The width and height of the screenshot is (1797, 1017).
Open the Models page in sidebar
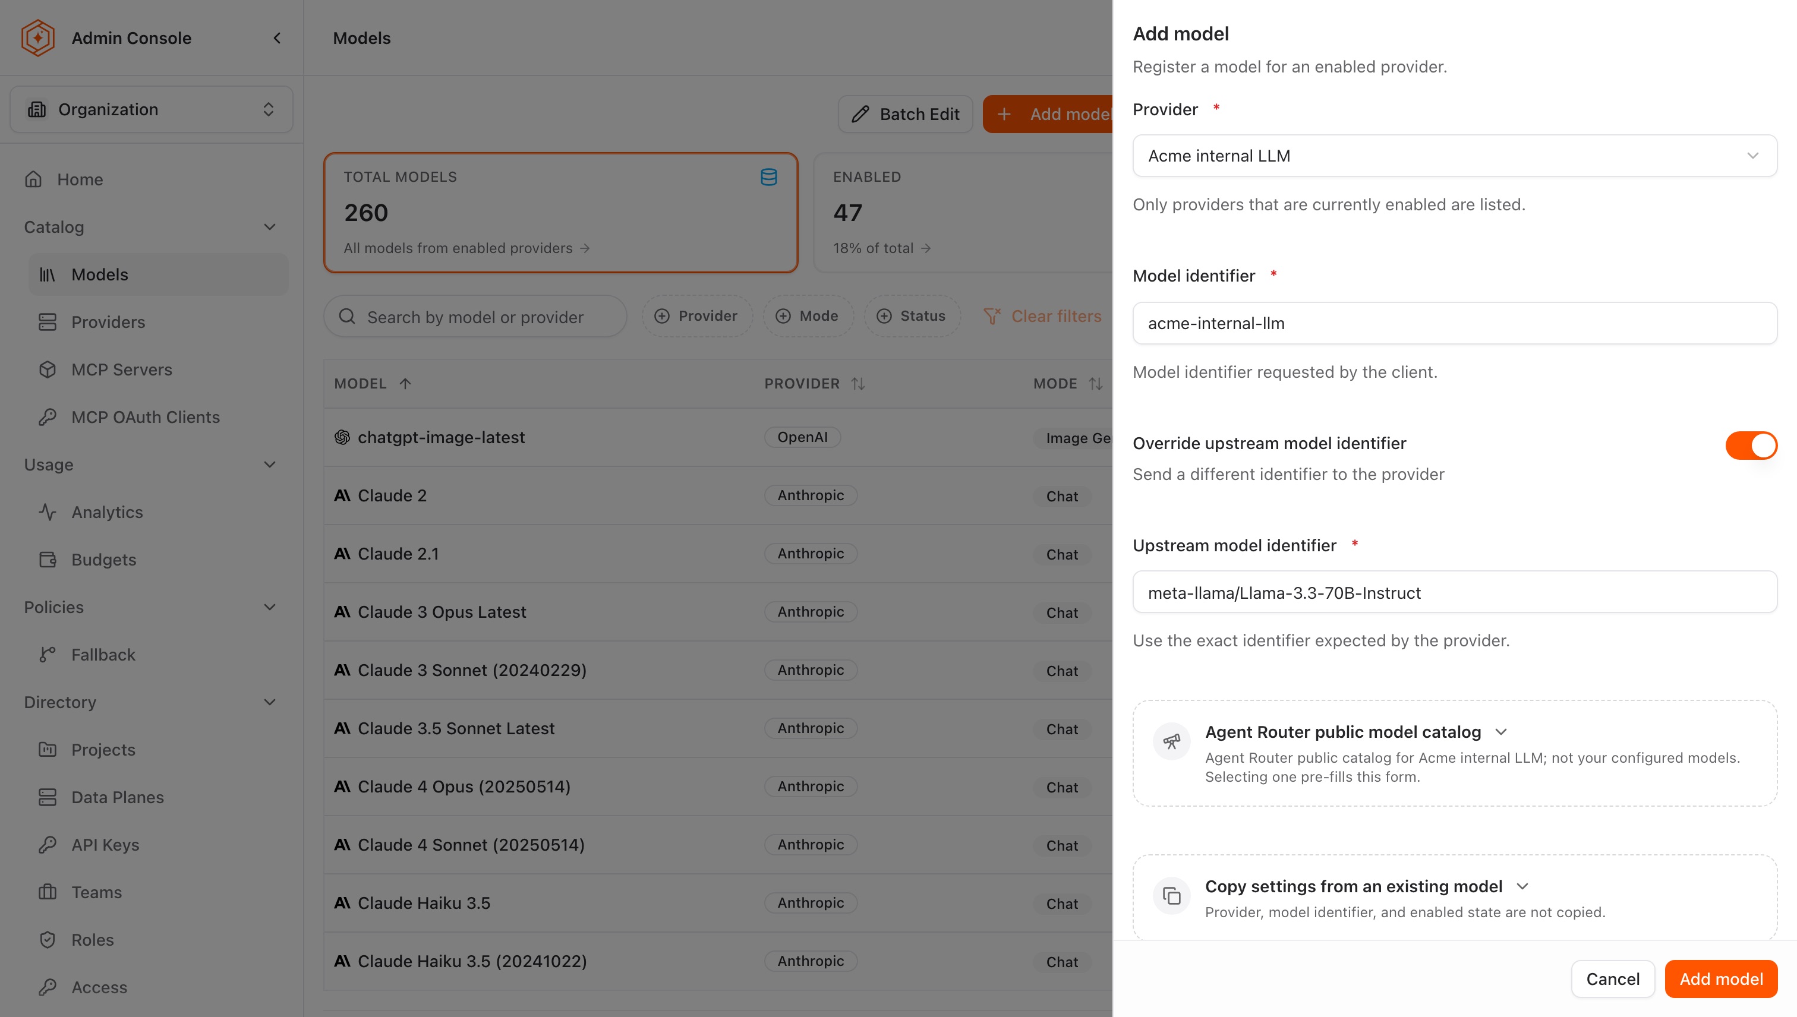point(158,274)
